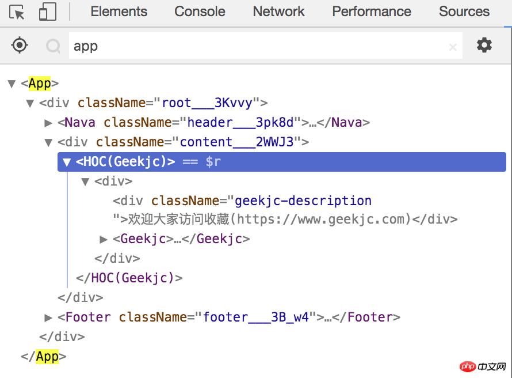512x378 pixels.
Task: Expand the Footer component node
Action: pos(49,317)
